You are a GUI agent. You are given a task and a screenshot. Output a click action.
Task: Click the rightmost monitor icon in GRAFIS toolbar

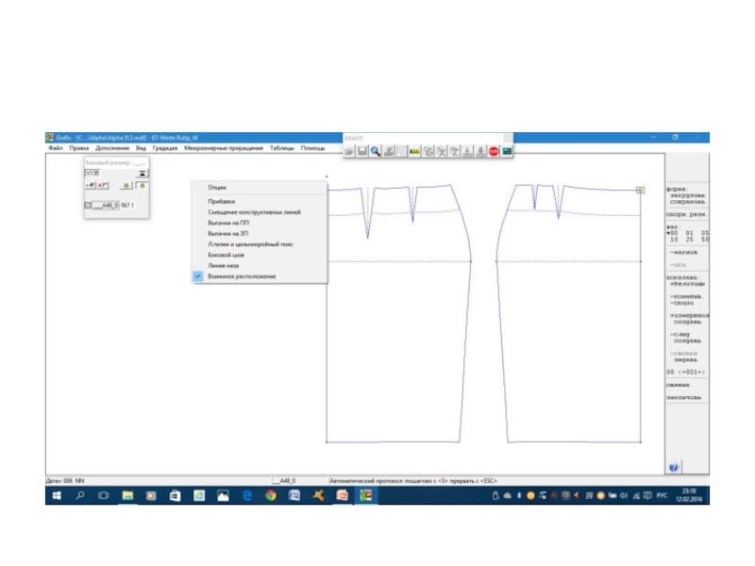tap(507, 151)
